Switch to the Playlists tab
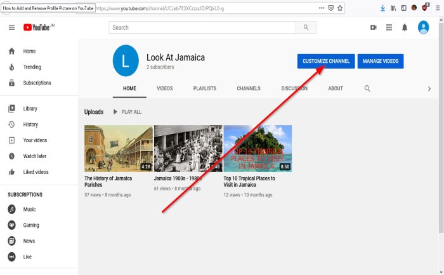Screen dimensions: 444x275 pyautogui.click(x=204, y=89)
